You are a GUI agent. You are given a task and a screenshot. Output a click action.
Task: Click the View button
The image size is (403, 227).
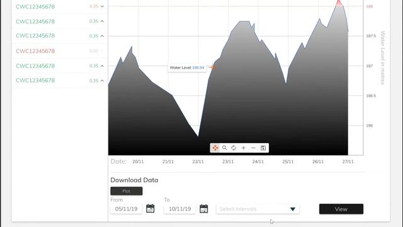341,209
